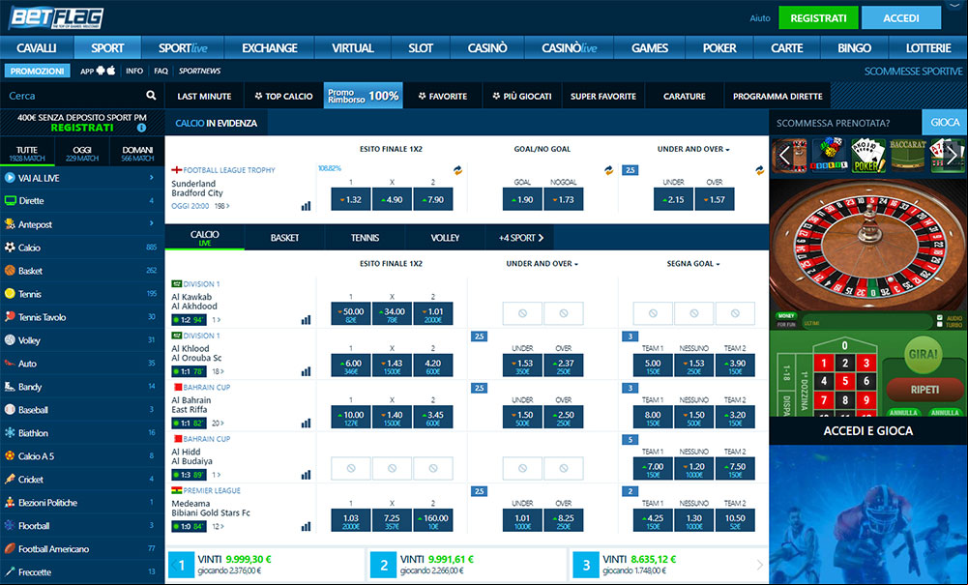The image size is (968, 585).
Task: Select OVER odds 1.57 for Sunderland match
Action: click(715, 199)
